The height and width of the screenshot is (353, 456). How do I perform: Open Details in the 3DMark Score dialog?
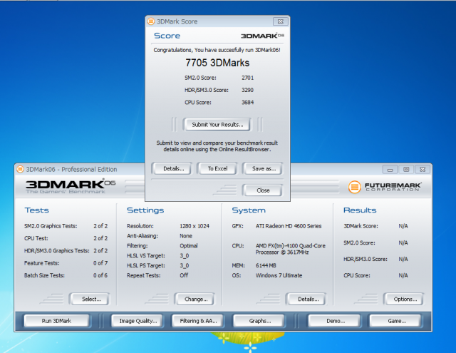(172, 168)
